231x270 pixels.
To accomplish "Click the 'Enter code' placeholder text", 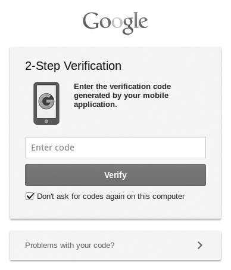I will 52,148.
